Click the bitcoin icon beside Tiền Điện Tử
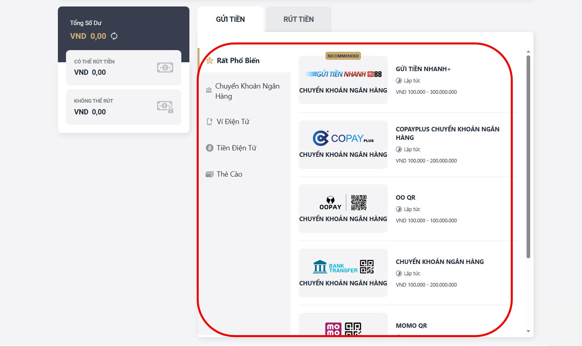Viewport: 582px width, 346px height. click(x=209, y=148)
